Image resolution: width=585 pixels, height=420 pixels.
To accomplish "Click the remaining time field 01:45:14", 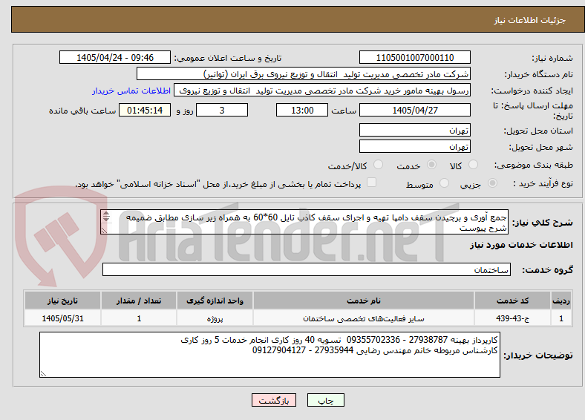I will (145, 110).
